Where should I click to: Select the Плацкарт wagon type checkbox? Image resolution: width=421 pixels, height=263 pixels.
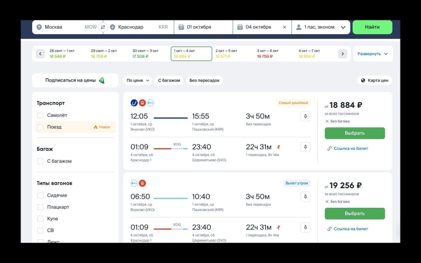pyautogui.click(x=41, y=207)
